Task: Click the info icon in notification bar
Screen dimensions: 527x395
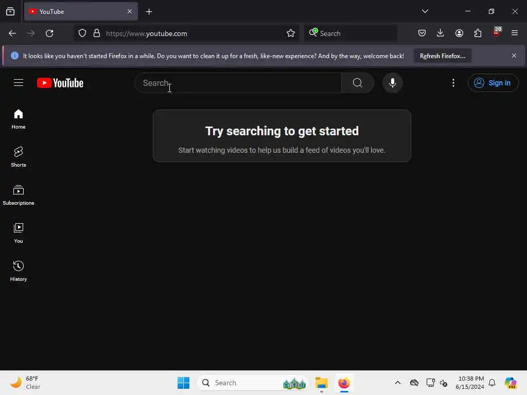Action: point(14,56)
